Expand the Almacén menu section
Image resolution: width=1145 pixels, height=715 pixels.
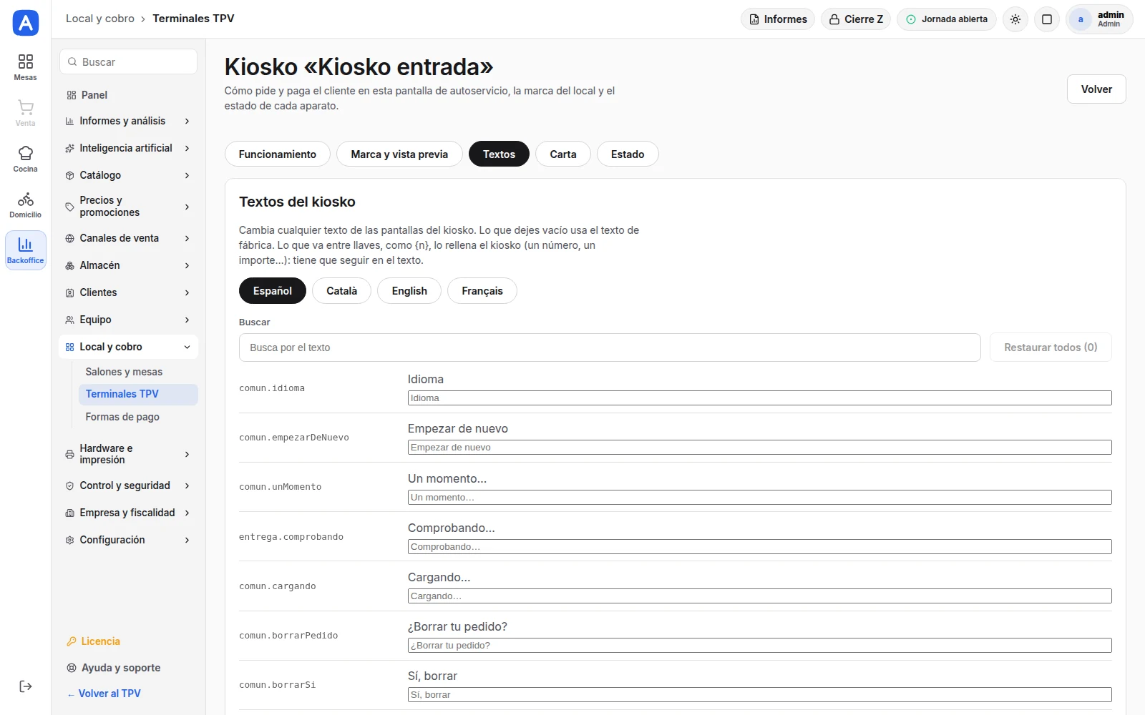(128, 265)
